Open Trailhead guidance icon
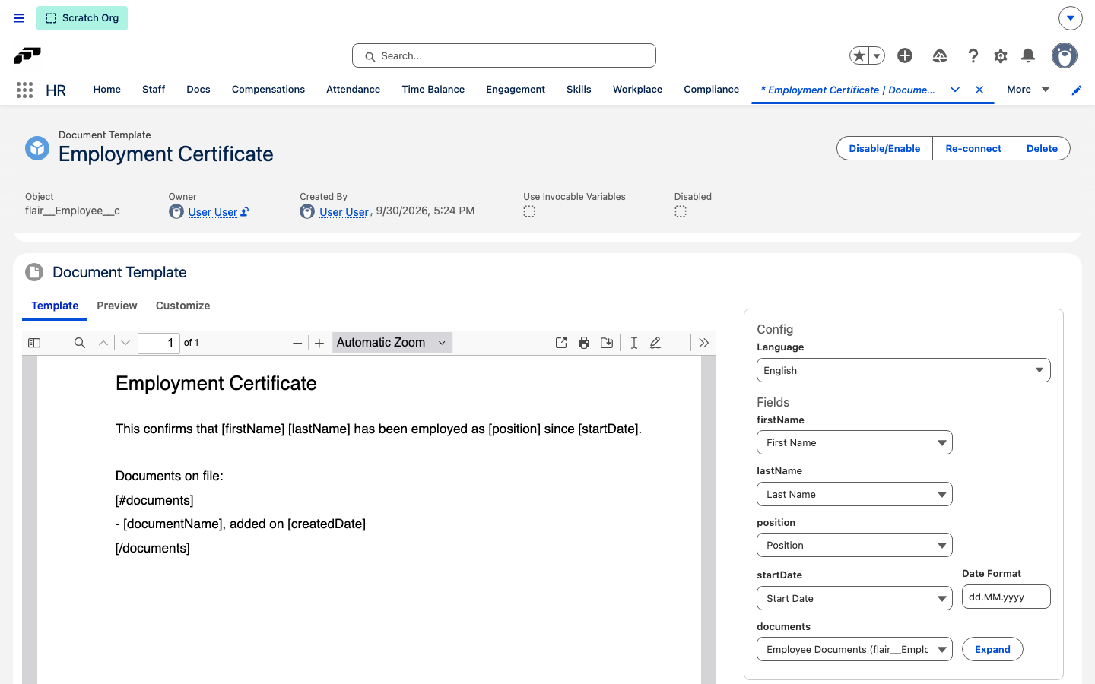1095x684 pixels. (x=940, y=55)
